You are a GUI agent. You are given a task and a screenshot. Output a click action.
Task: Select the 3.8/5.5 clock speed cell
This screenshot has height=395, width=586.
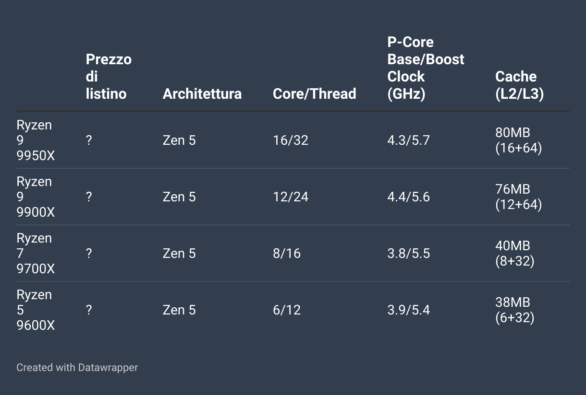coord(409,254)
